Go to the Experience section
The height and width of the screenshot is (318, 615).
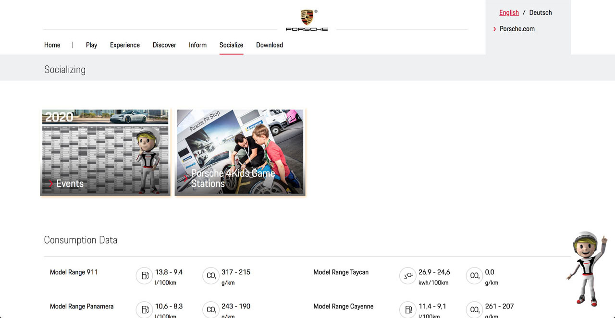point(125,45)
